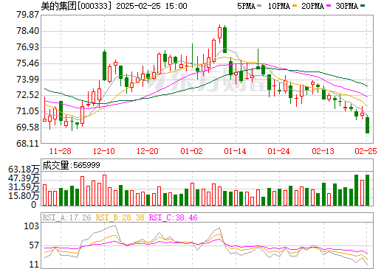Screen dimensions: 384x269
Task: Click the tallest red candle at price peak
Action: point(219,32)
